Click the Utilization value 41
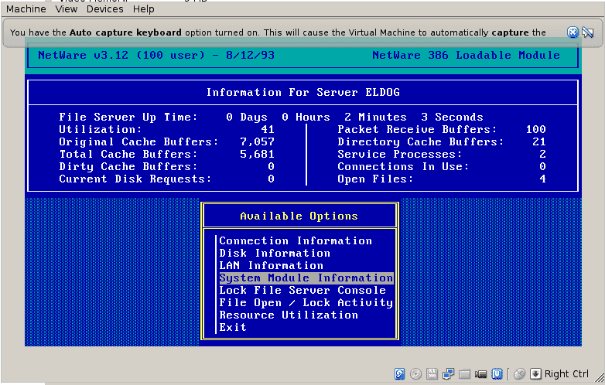The height and width of the screenshot is (385, 605). 268,129
